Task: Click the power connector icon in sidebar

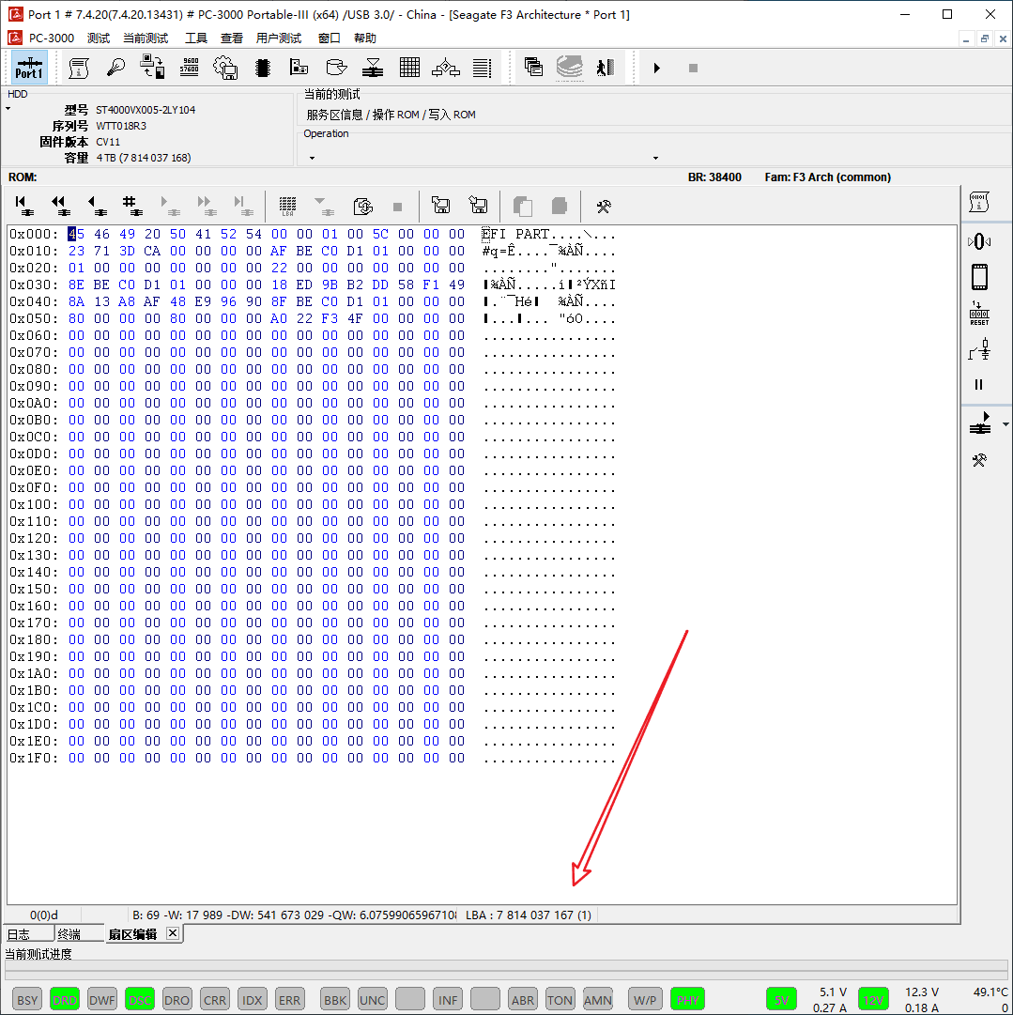Action: 979,349
